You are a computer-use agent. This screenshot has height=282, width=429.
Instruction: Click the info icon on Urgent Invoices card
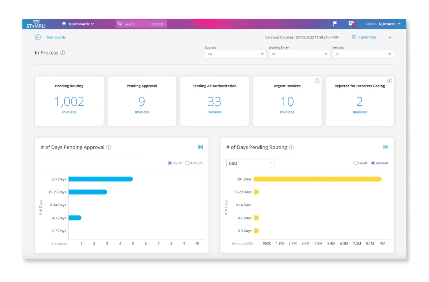click(x=317, y=81)
